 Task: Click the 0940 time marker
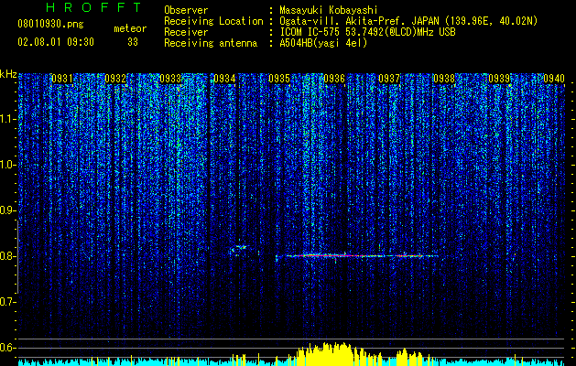pyautogui.click(x=554, y=79)
